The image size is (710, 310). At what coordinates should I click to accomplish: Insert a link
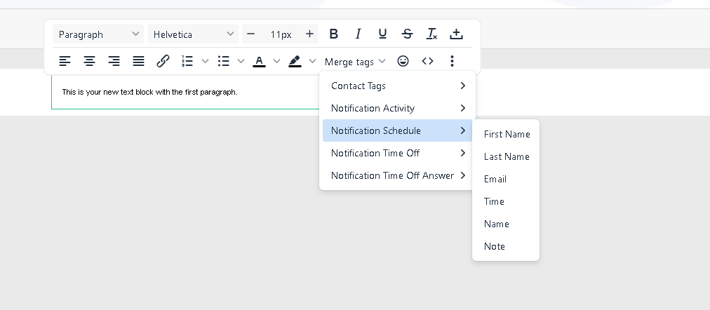[x=163, y=62]
